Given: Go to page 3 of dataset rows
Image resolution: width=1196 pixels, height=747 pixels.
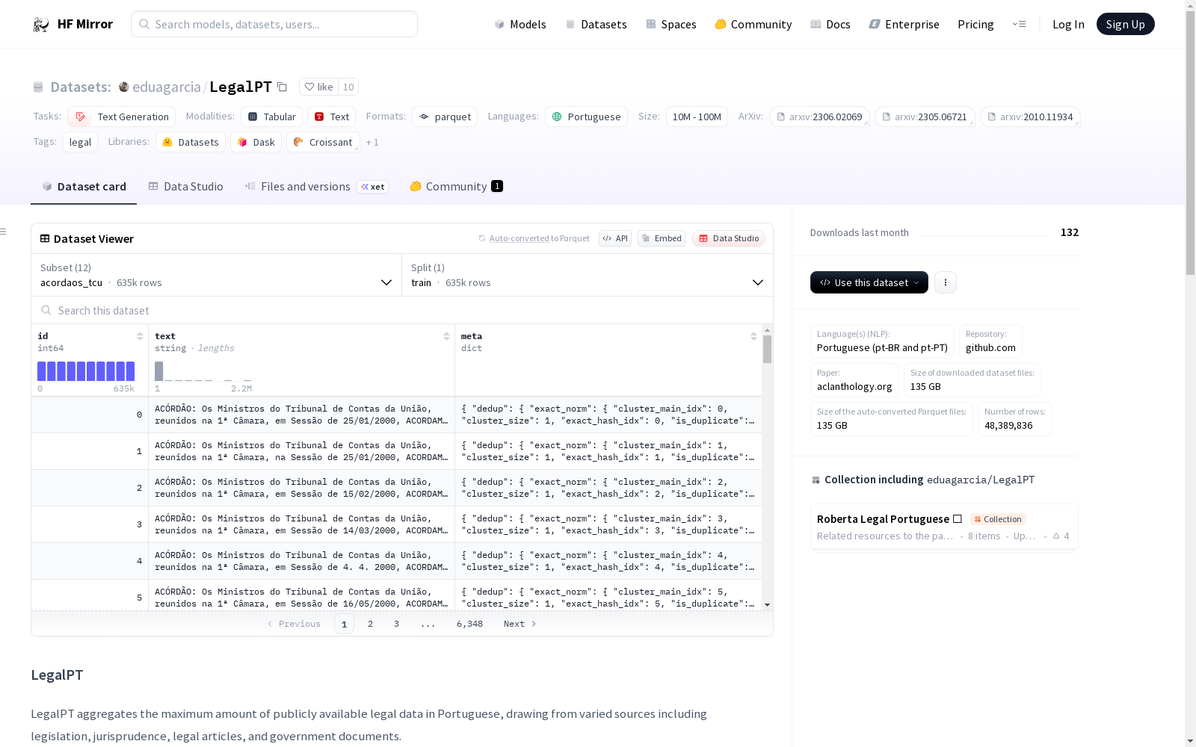Looking at the screenshot, I should tap(396, 624).
